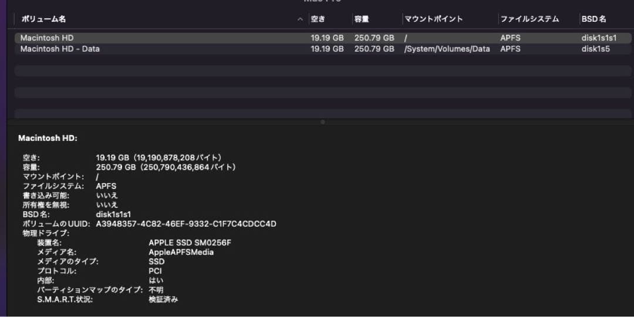This screenshot has width=634, height=317.
Task: Click the PCI protocol value
Action: pos(155,271)
